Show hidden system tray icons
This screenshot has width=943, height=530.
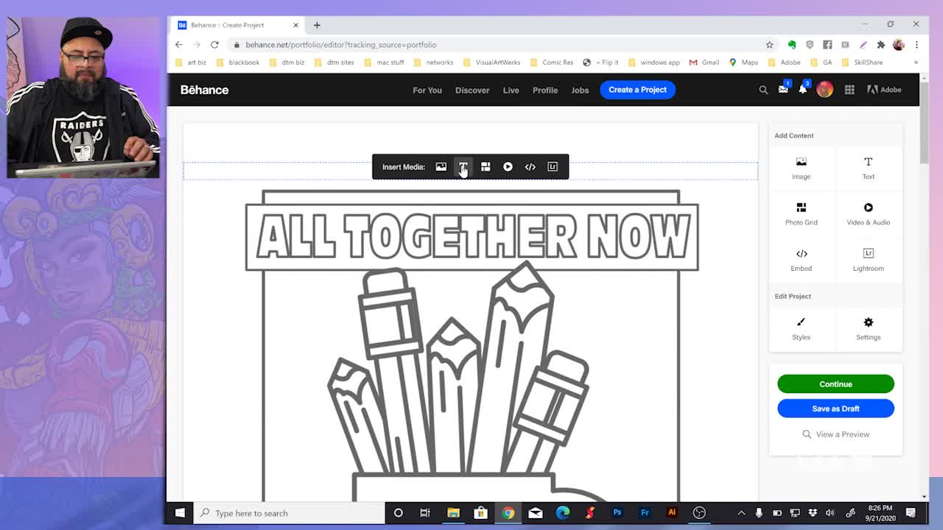pos(741,513)
